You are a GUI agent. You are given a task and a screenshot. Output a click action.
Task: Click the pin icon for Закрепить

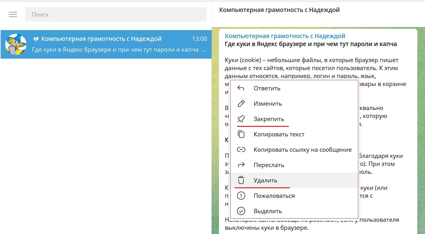(241, 119)
